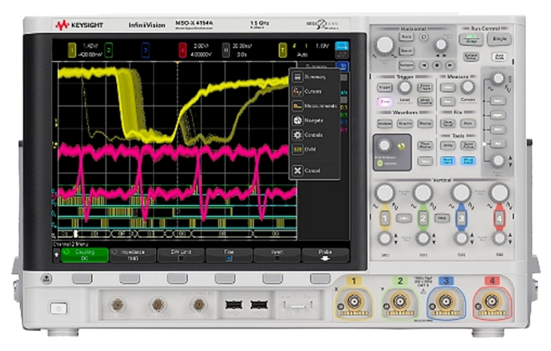Push the Force Trigger key
Image resolution: width=551 pixels, height=351 pixels.
pos(425,87)
